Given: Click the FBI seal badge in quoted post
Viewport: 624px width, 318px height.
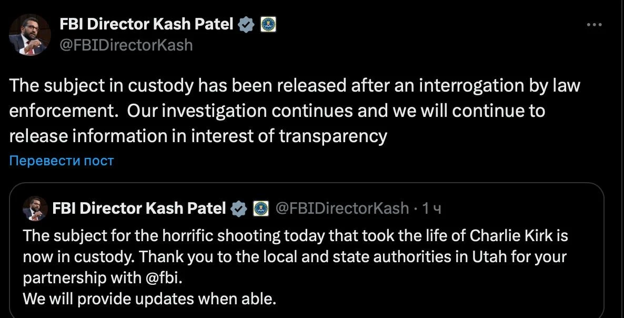Looking at the screenshot, I should click(x=261, y=208).
